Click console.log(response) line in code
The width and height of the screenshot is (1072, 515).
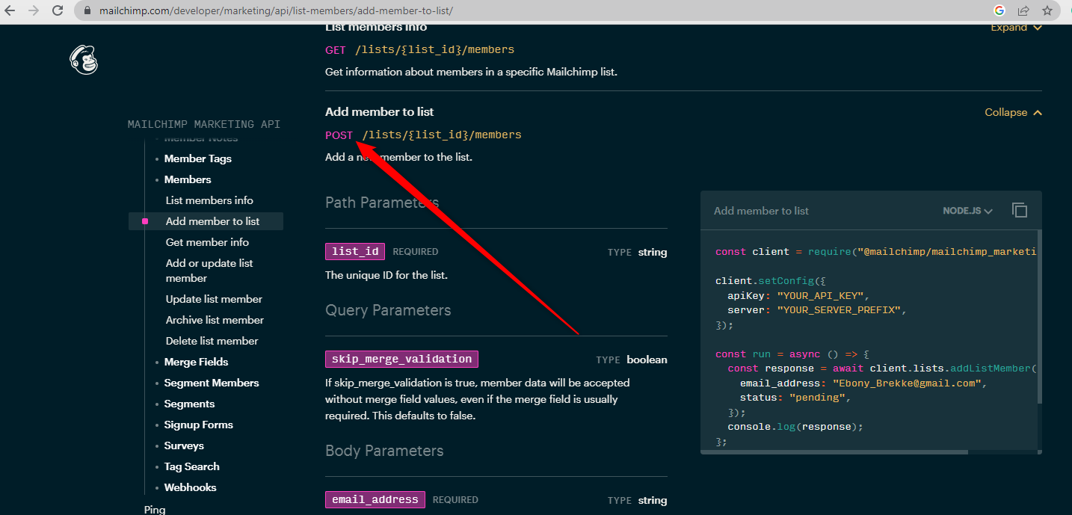point(795,427)
